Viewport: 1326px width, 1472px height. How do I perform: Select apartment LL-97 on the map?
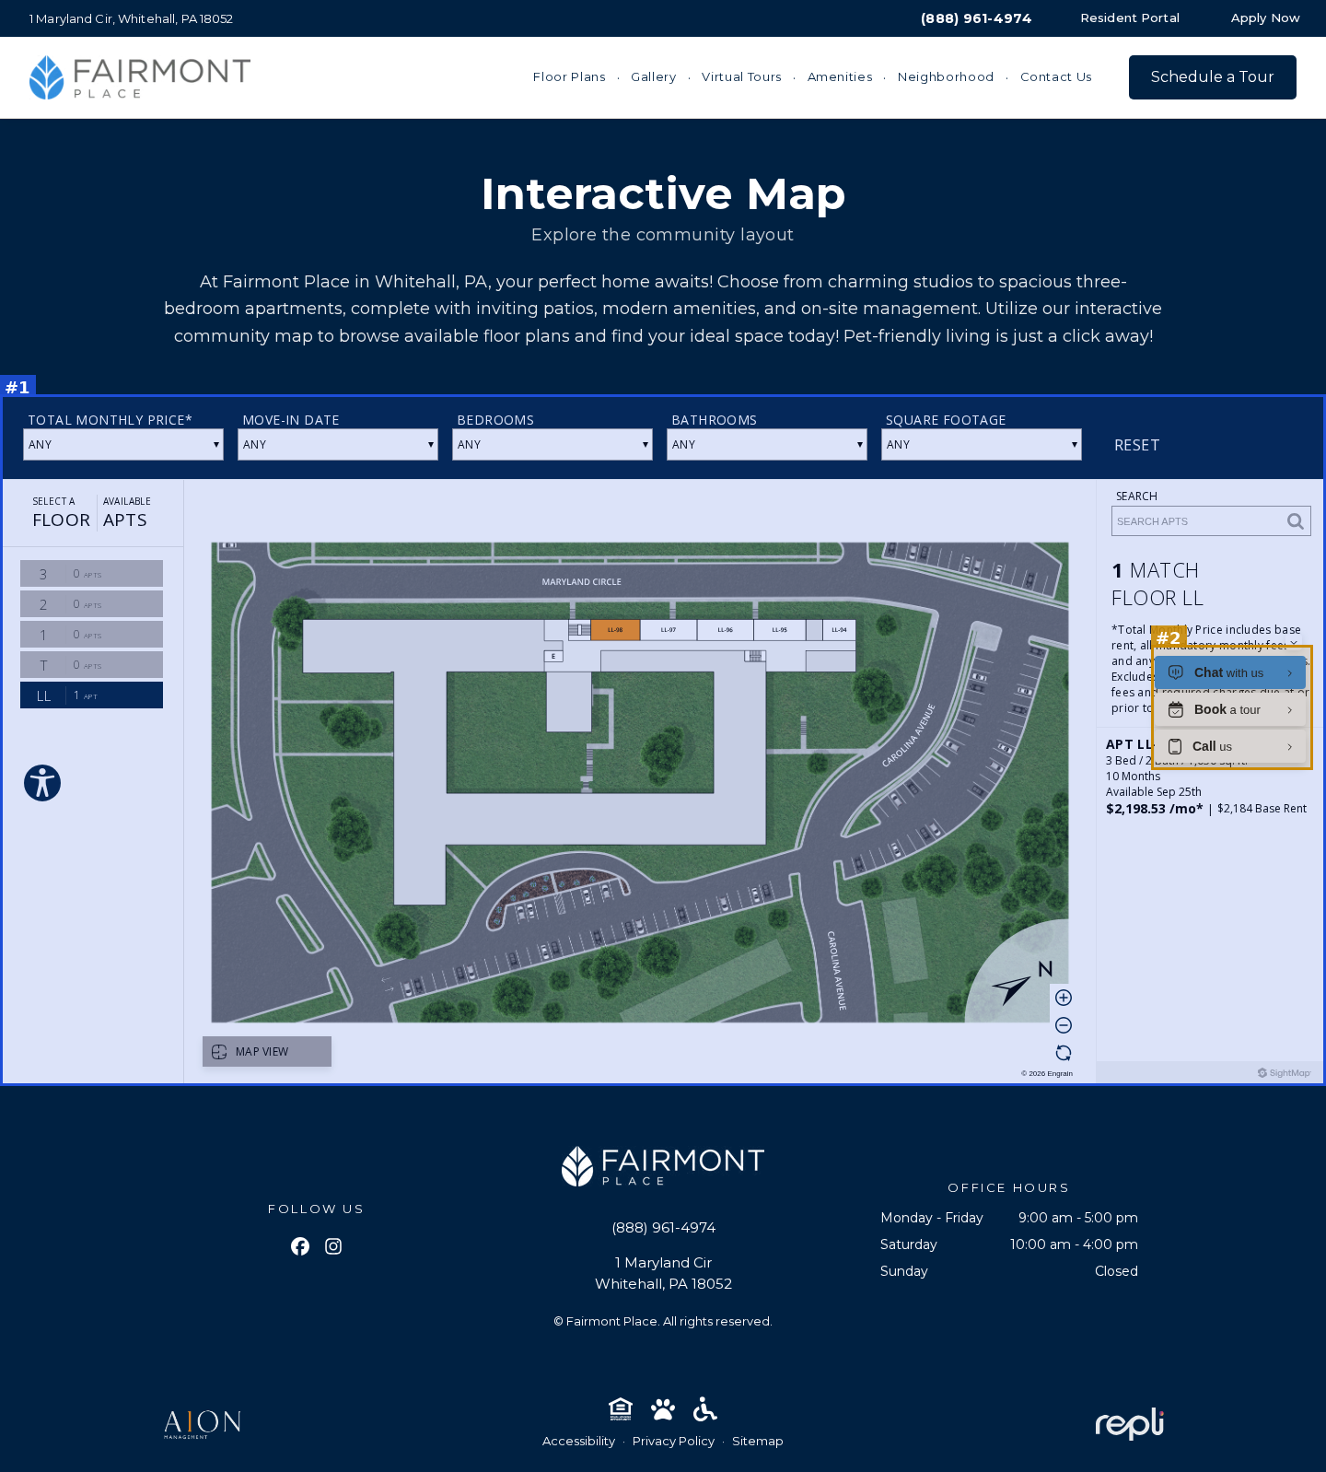(669, 630)
